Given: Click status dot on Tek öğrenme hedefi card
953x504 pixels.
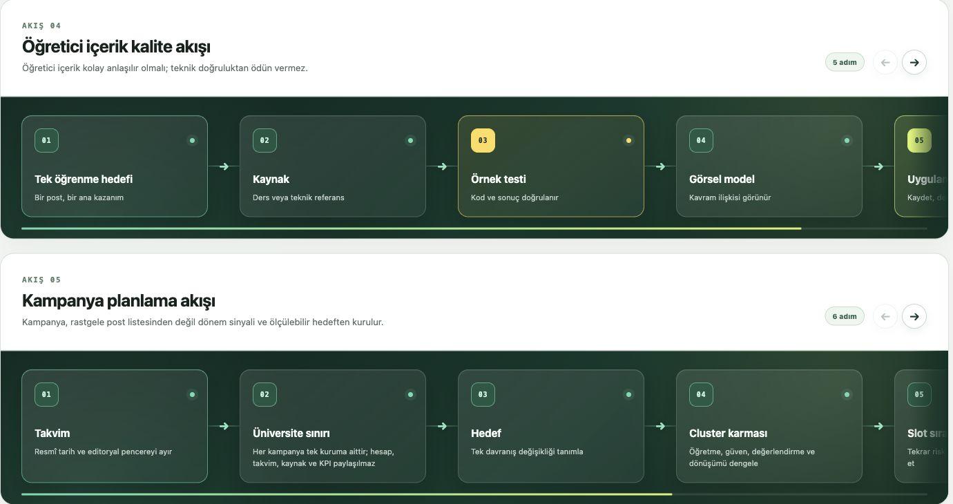Looking at the screenshot, I should (192, 140).
